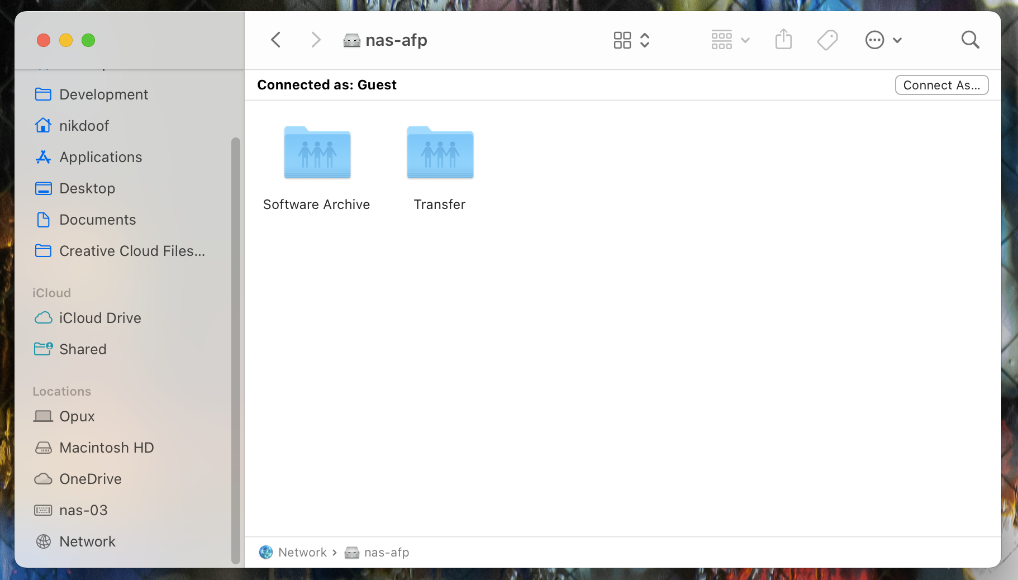Open the Software Archive shared folder
This screenshot has height=580, width=1018.
[317, 153]
